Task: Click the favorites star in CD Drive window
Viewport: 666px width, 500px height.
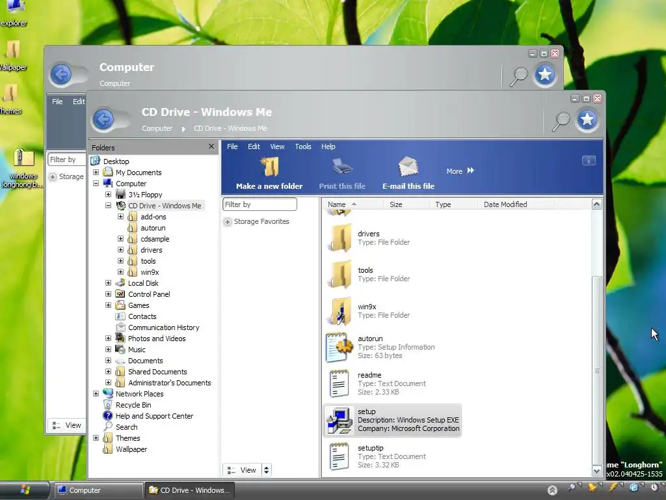Action: pyautogui.click(x=587, y=120)
